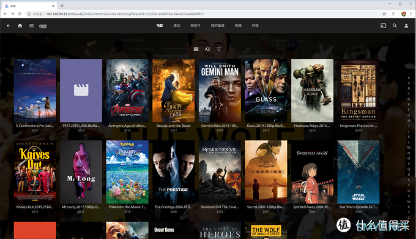Reload the page in the browser
Viewport: 416px width, 239px height.
20,14
